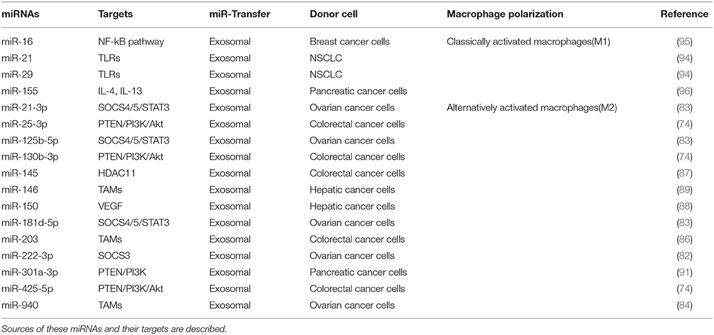This screenshot has width=714, height=335.
Task: Select the NF-kB pathway target cell
Action: (131, 42)
